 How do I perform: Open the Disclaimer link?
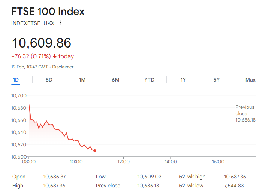click(63, 67)
